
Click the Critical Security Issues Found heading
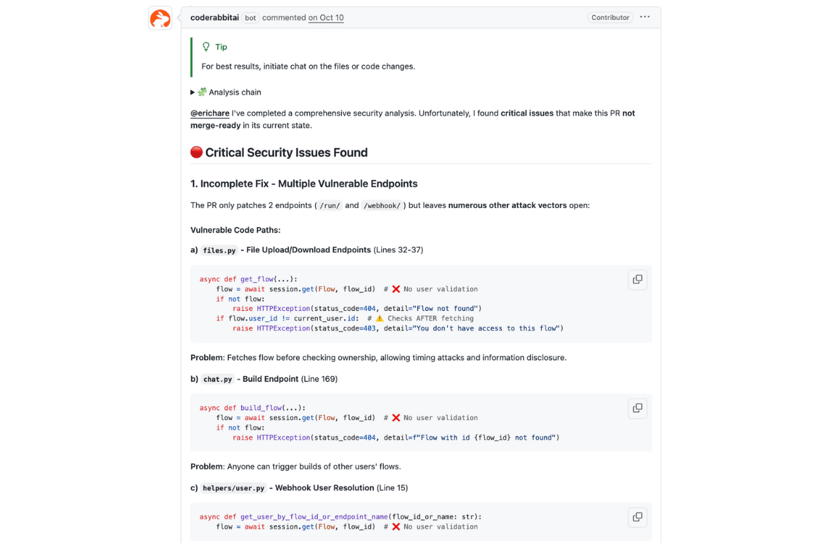tap(286, 152)
